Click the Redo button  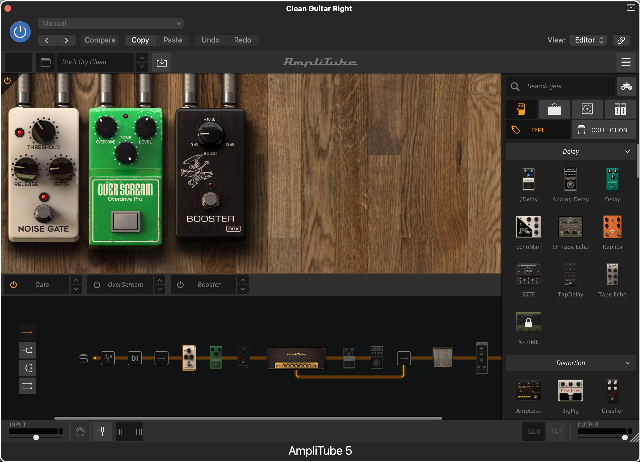[243, 40]
